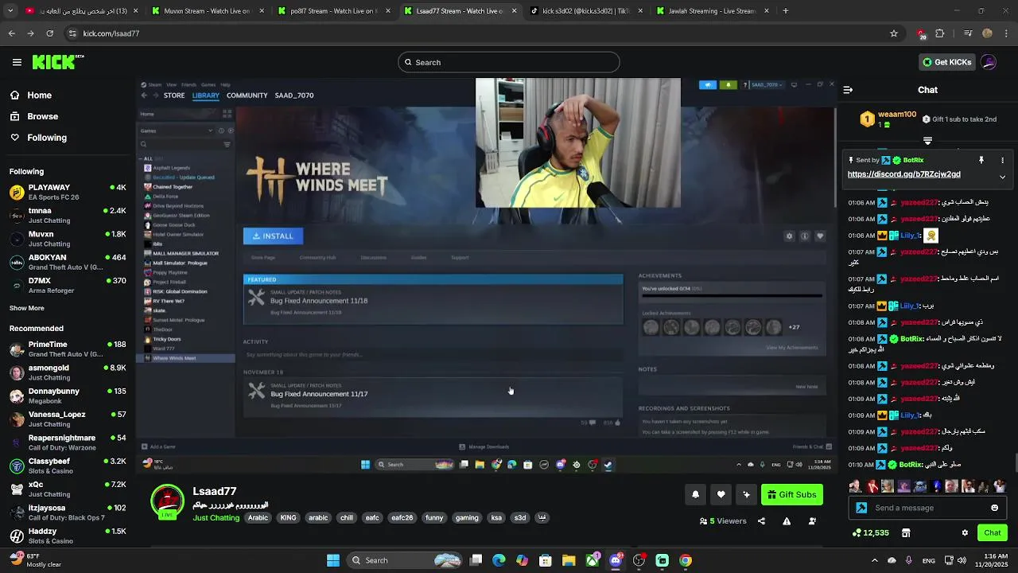Viewport: 1018px width, 573px height.
Task: Click the in-stream Steam INSTALL button
Action: 273,236
